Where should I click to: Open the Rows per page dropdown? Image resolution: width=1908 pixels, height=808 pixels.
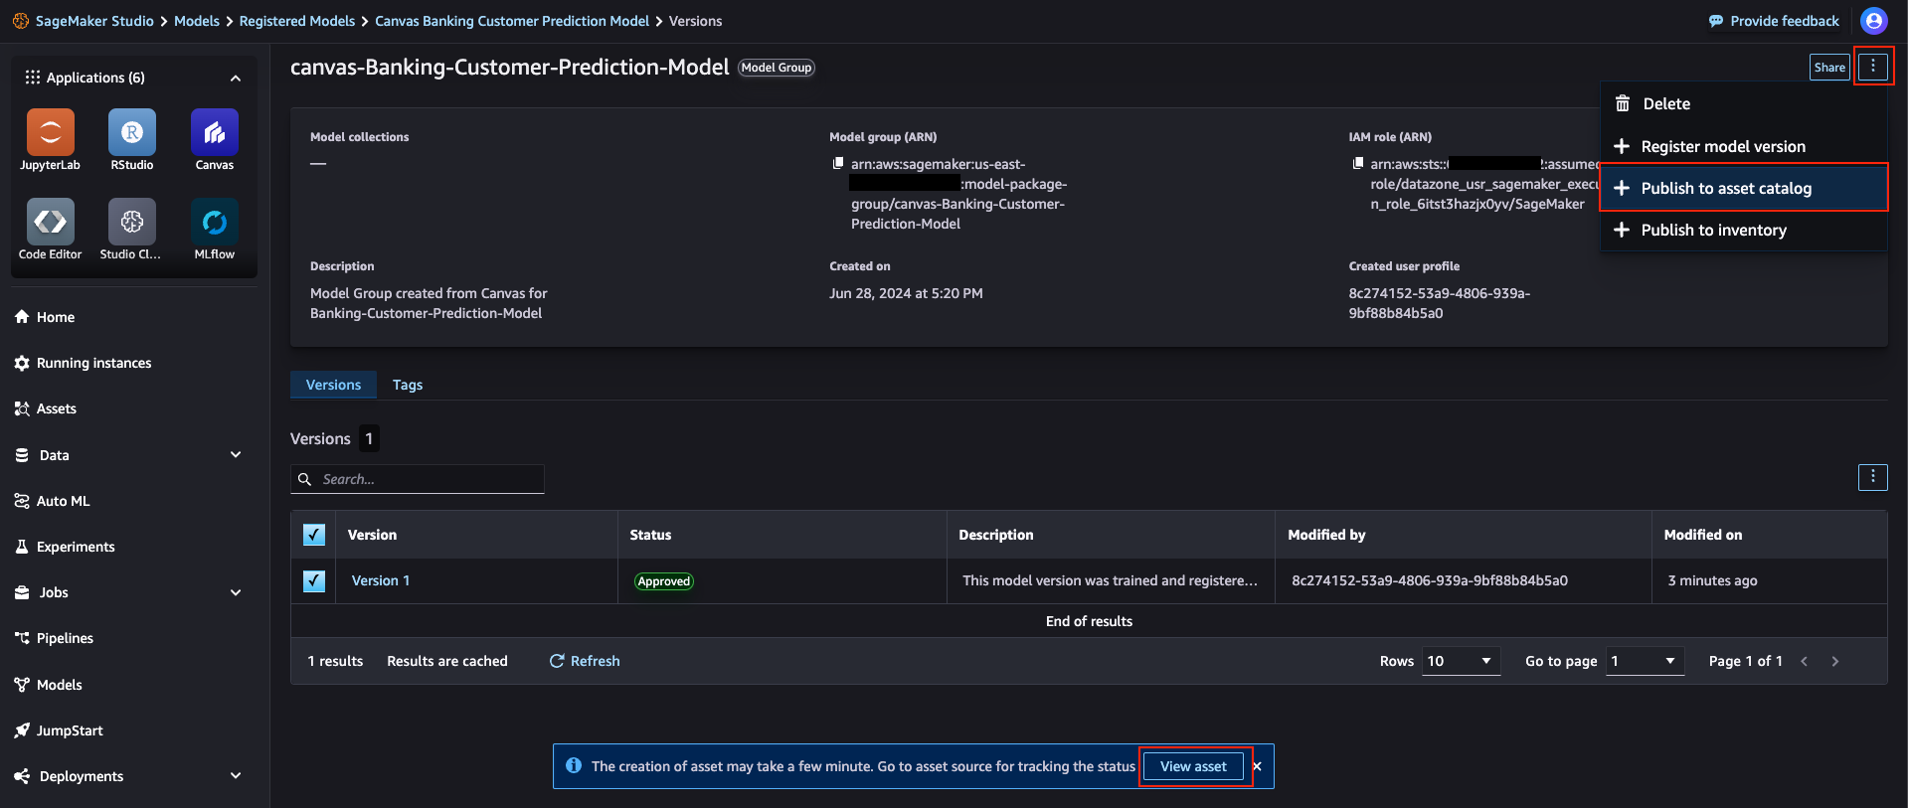(x=1461, y=661)
